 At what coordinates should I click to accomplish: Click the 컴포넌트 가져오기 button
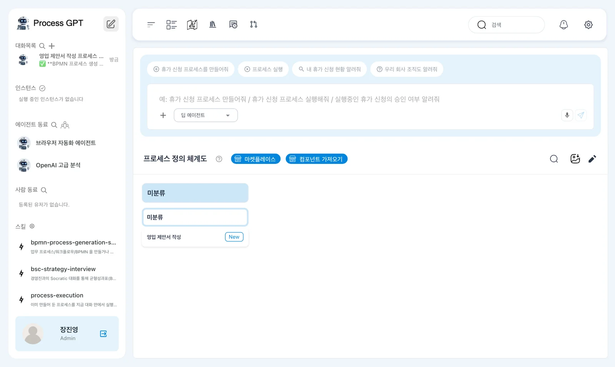[x=316, y=159]
